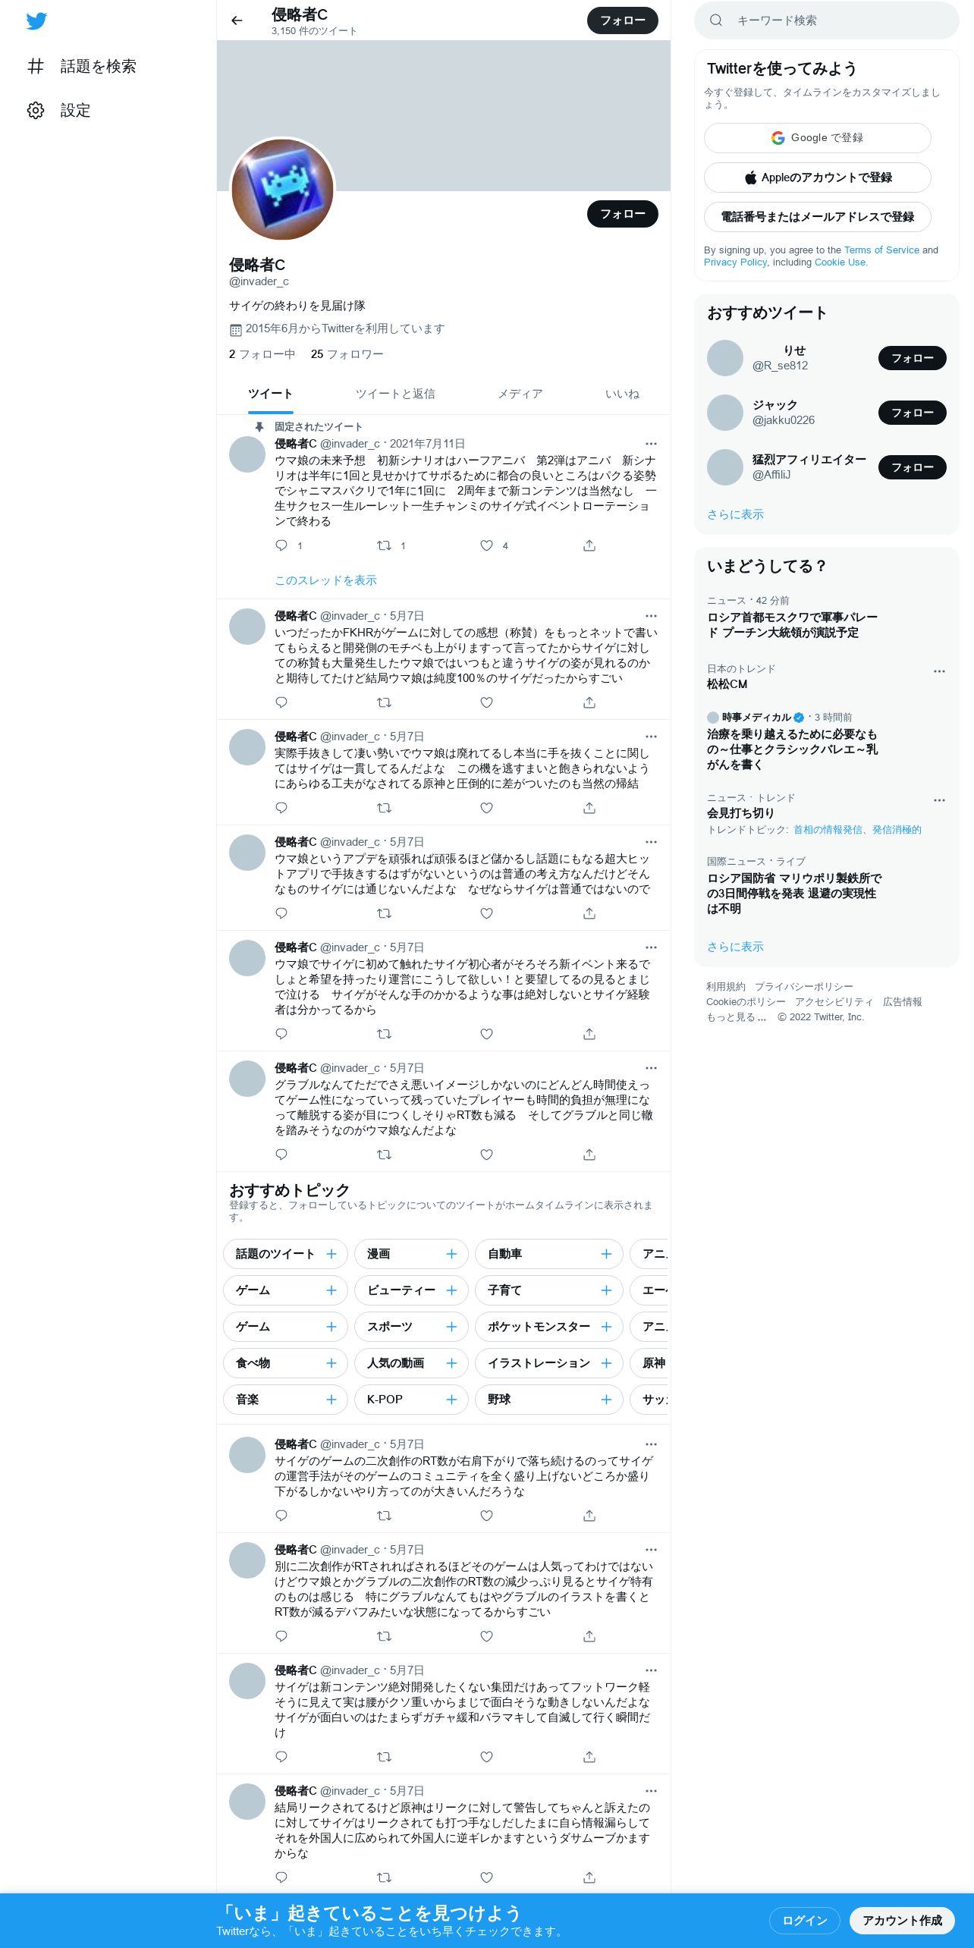Add the イラストレーション topic
The image size is (974, 1948).
pyautogui.click(x=606, y=1363)
